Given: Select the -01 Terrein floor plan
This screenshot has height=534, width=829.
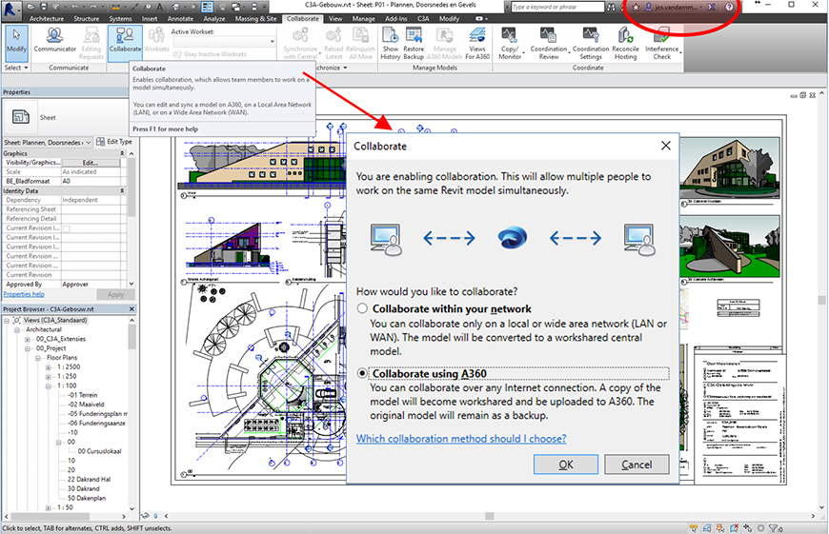Looking at the screenshot, I should (x=83, y=395).
